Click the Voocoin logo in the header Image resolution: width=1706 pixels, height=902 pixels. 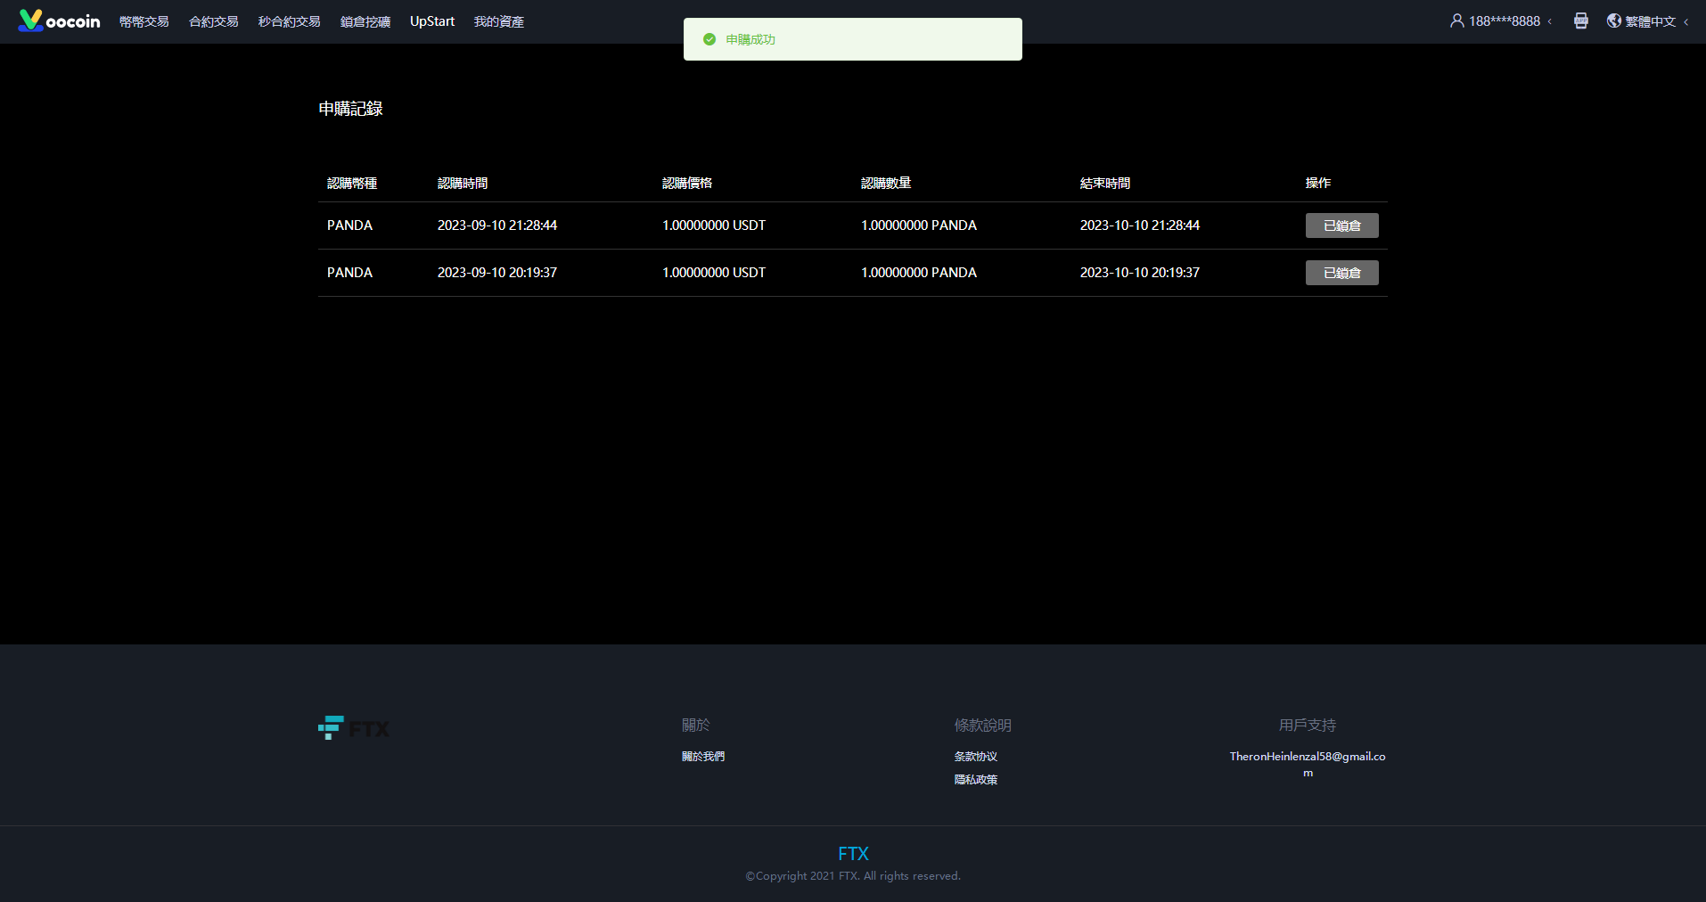59,20
